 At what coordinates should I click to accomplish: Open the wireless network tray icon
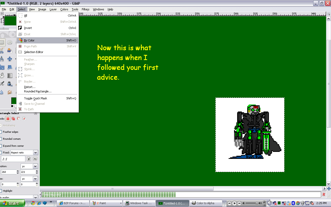(303, 203)
